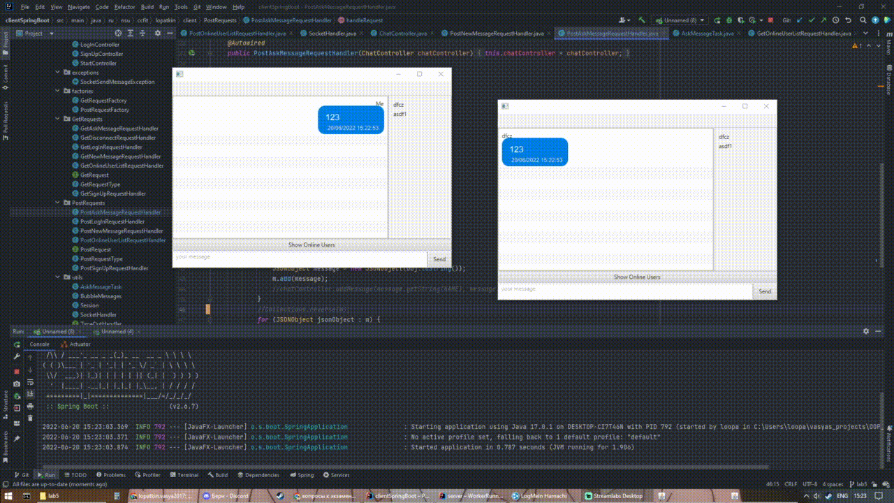The width and height of the screenshot is (894, 503).
Task: Click Git commit checkmark icon in toolbar
Action: pyautogui.click(x=811, y=20)
